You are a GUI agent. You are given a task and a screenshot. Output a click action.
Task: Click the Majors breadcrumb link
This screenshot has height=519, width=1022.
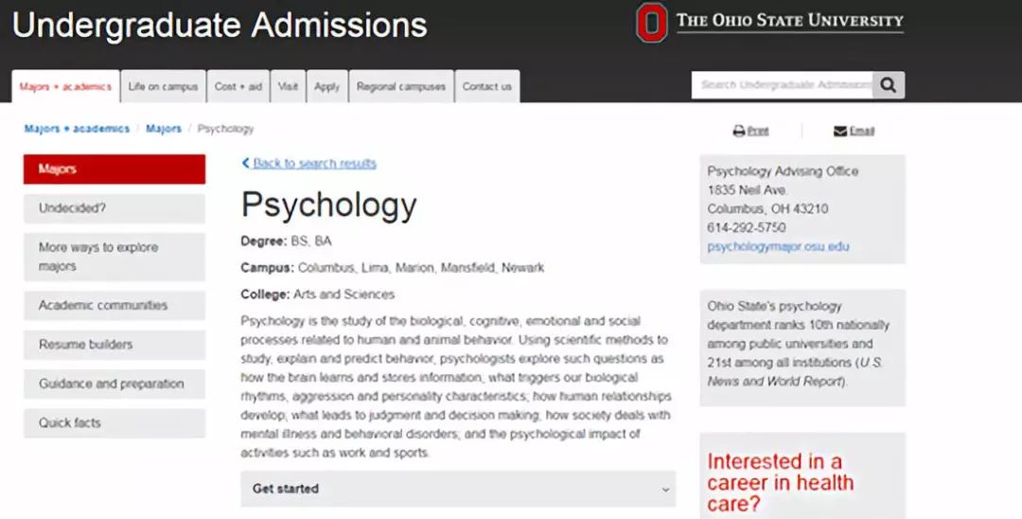pyautogui.click(x=164, y=129)
